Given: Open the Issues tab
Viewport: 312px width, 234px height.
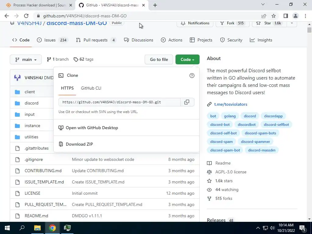Looking at the screenshot, I should pyautogui.click(x=52, y=40).
